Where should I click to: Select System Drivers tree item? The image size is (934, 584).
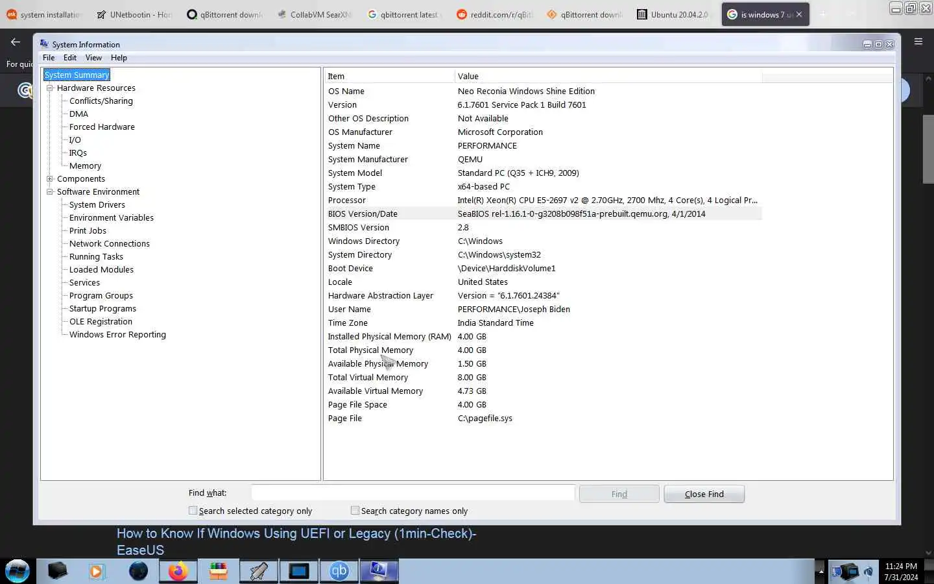[x=97, y=205]
